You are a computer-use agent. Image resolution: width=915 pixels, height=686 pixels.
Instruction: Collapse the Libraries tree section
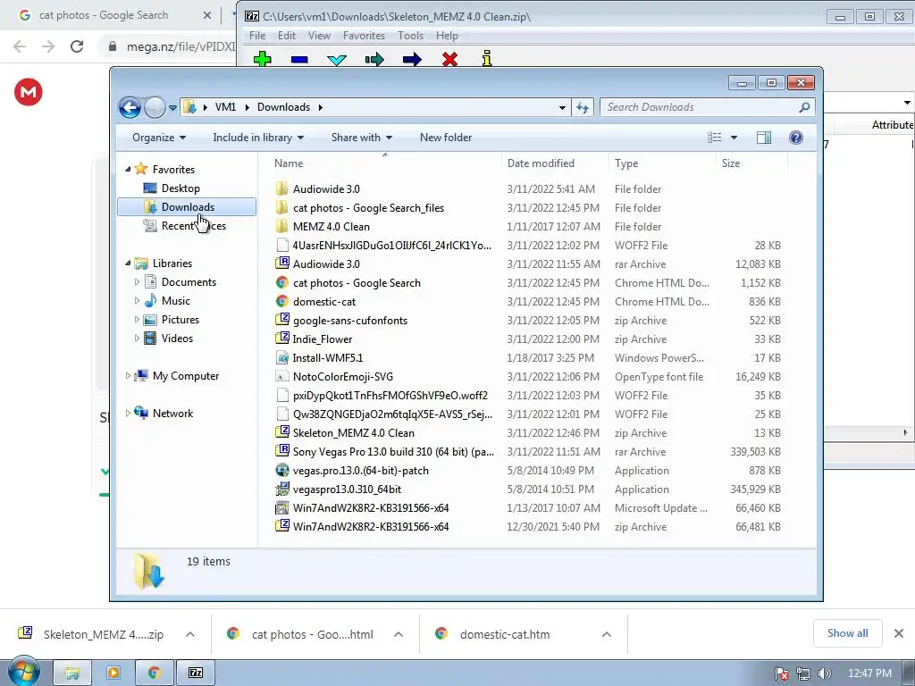(128, 264)
